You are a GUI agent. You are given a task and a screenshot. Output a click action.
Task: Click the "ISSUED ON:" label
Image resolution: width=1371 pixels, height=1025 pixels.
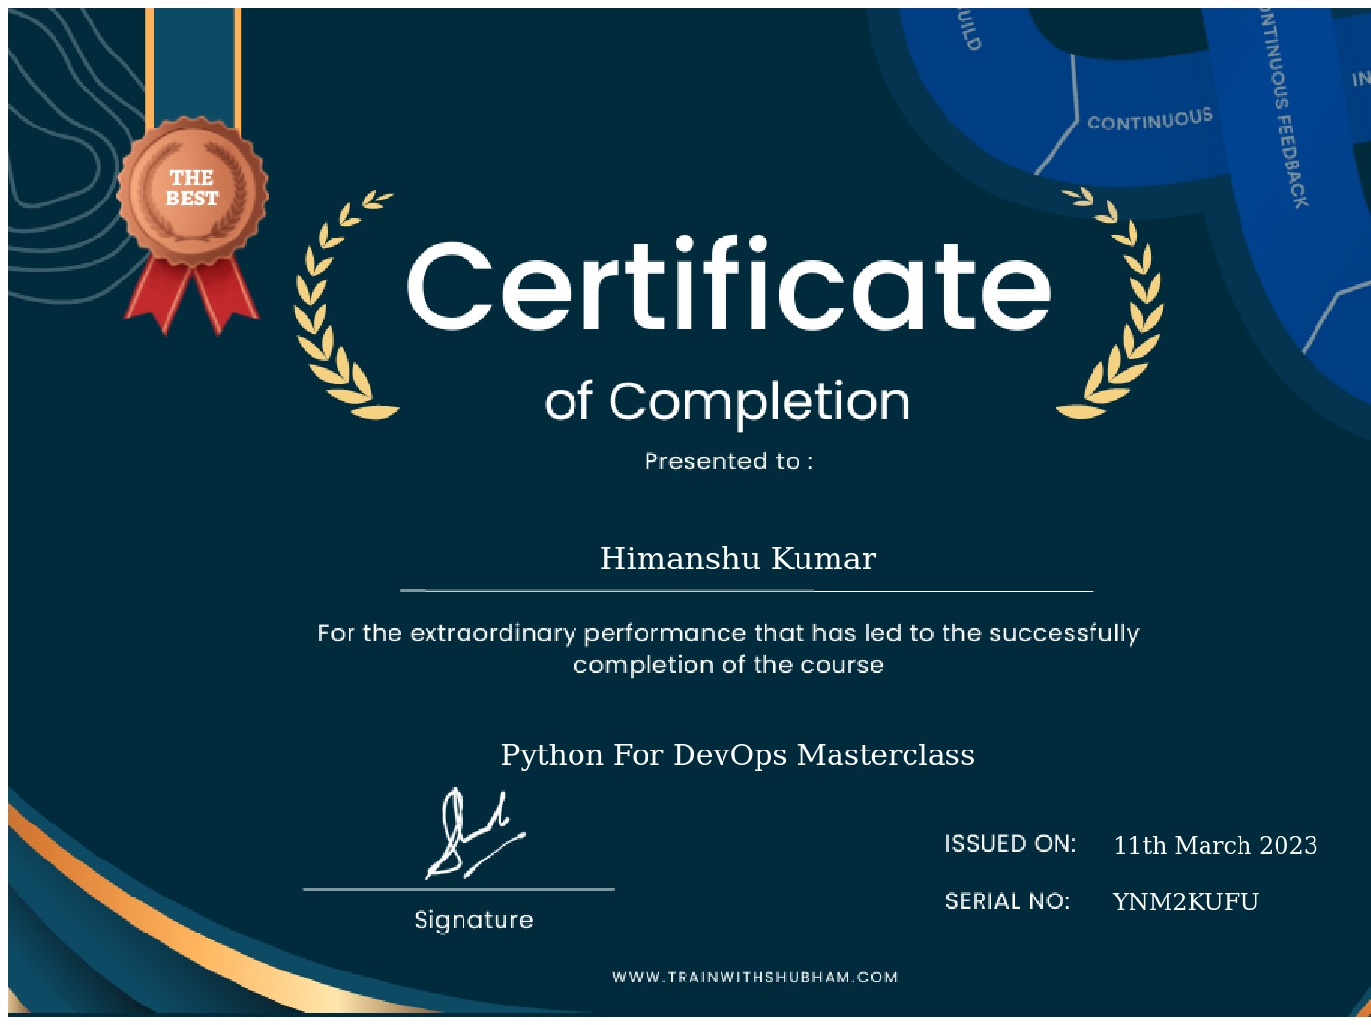point(1010,844)
